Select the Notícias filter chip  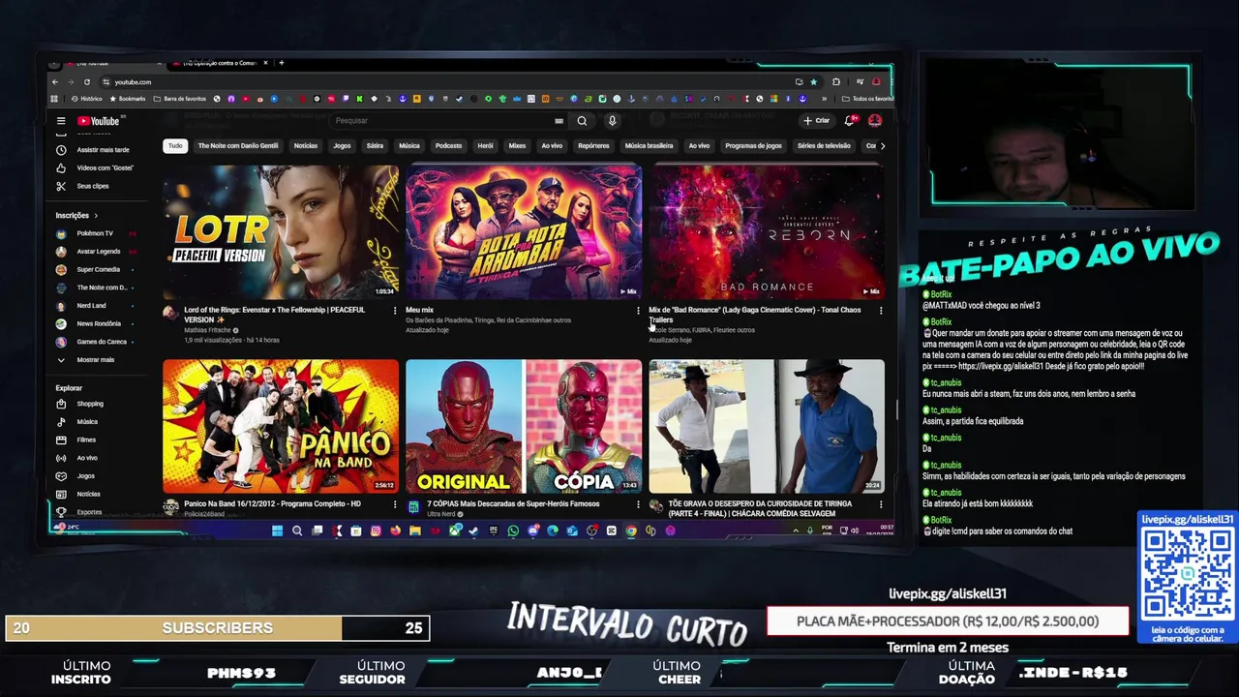point(306,146)
